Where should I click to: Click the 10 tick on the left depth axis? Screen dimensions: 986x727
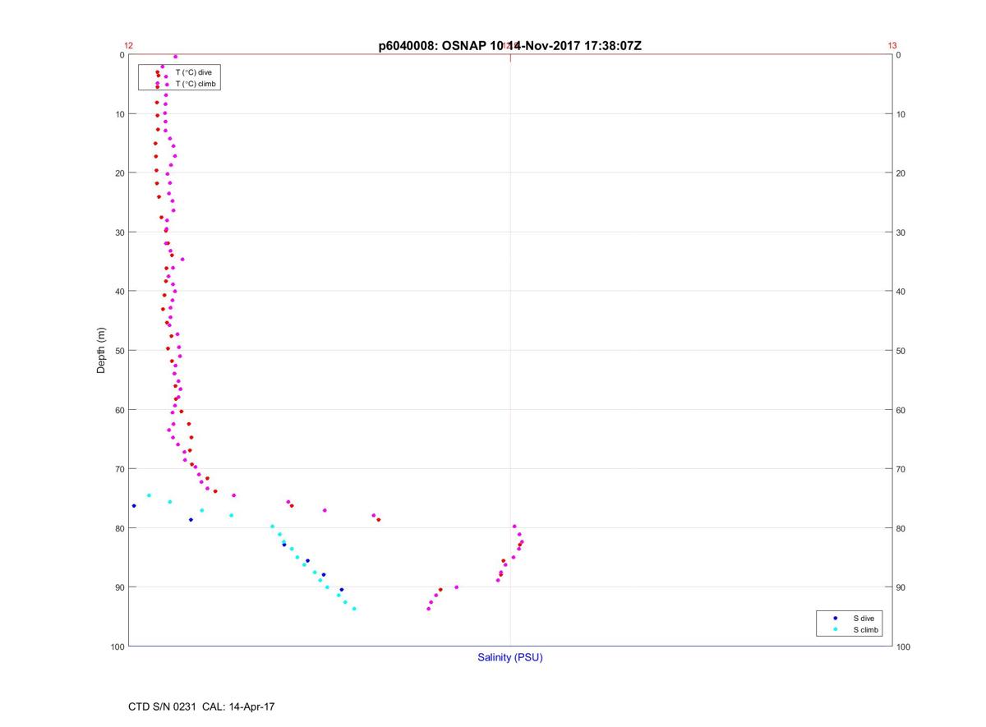point(118,114)
